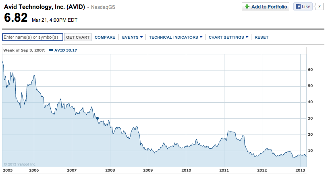Click the GET CHART button
The width and height of the screenshot is (328, 174).
point(78,37)
